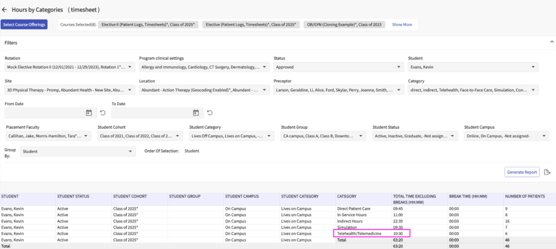Screen dimensions: 556x249
Task: Open the Preceptor dropdown
Action: pyautogui.click(x=398, y=90)
